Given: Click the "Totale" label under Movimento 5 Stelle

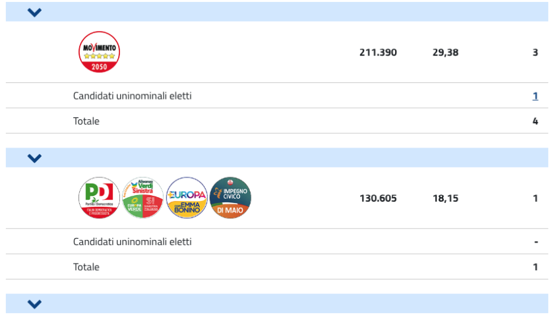Looking at the screenshot, I should click(86, 121).
